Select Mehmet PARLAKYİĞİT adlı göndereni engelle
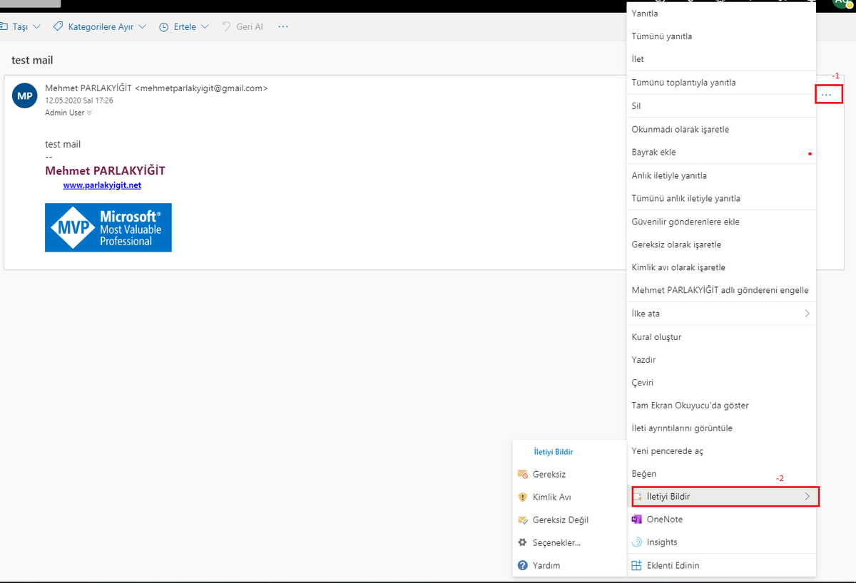 [x=721, y=290]
